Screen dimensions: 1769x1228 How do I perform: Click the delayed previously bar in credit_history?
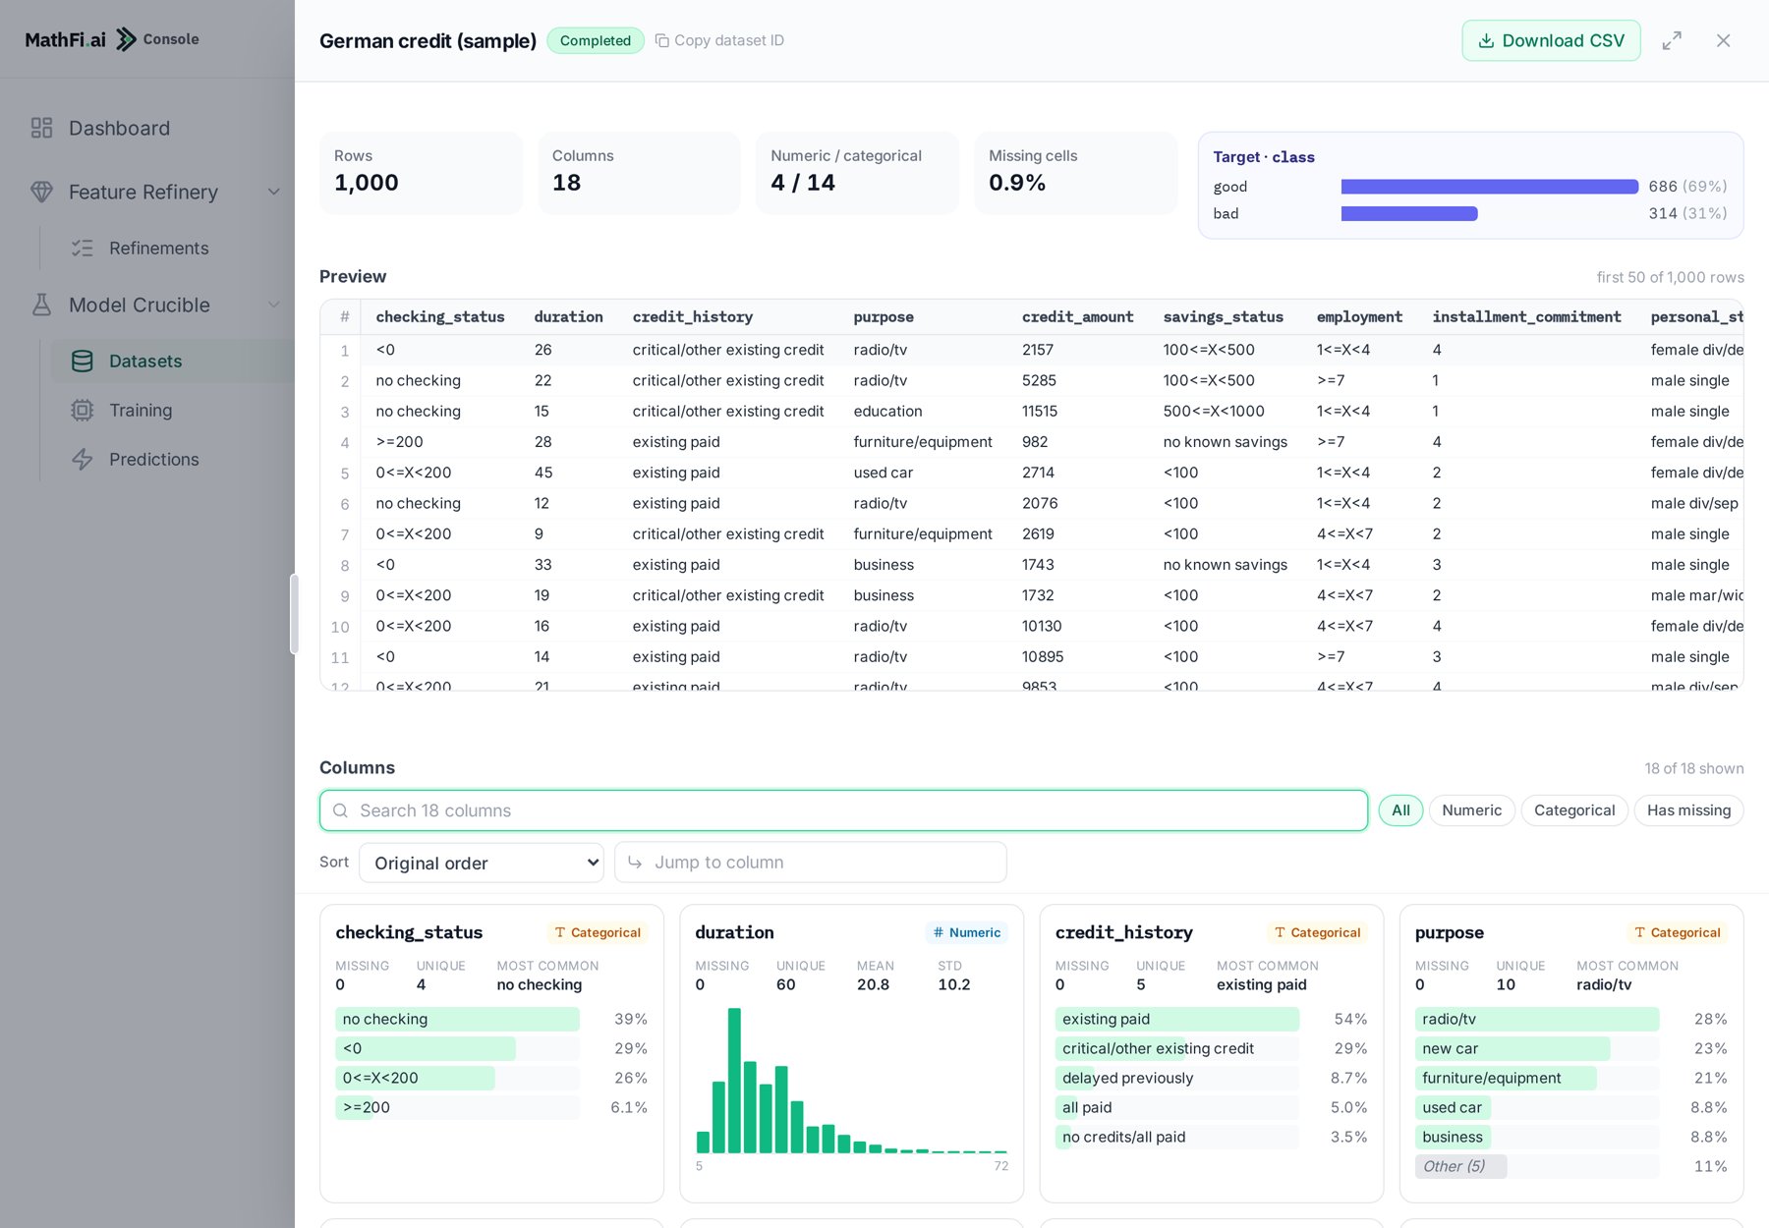pos(1176,1078)
